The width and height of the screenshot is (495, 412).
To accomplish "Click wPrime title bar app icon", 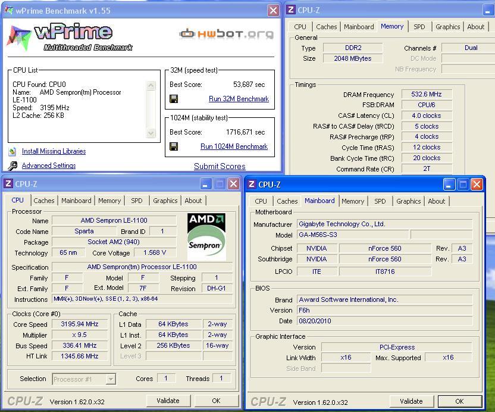I will [8, 10].
